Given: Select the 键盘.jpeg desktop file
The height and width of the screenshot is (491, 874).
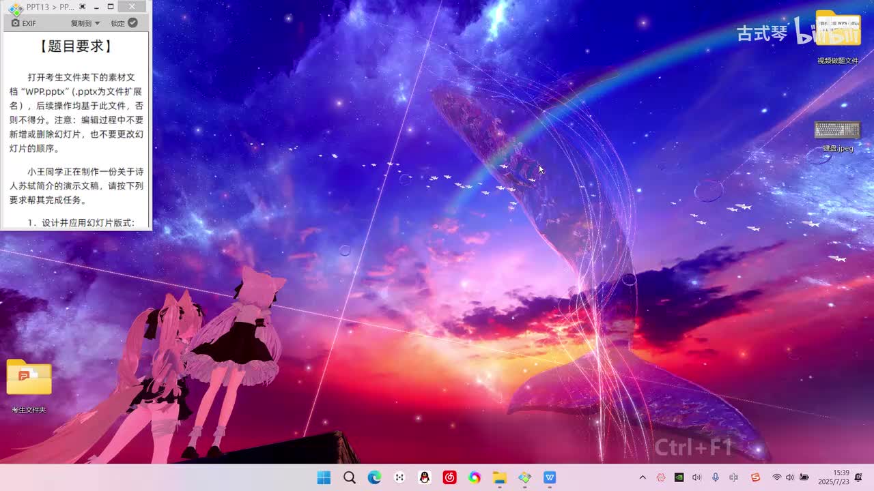Looking at the screenshot, I should click(x=838, y=136).
